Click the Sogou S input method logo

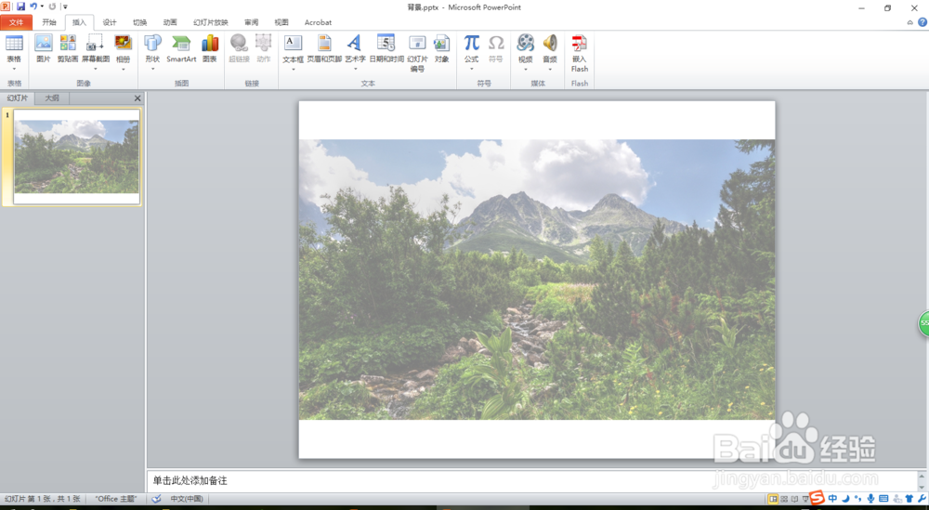[x=818, y=498]
